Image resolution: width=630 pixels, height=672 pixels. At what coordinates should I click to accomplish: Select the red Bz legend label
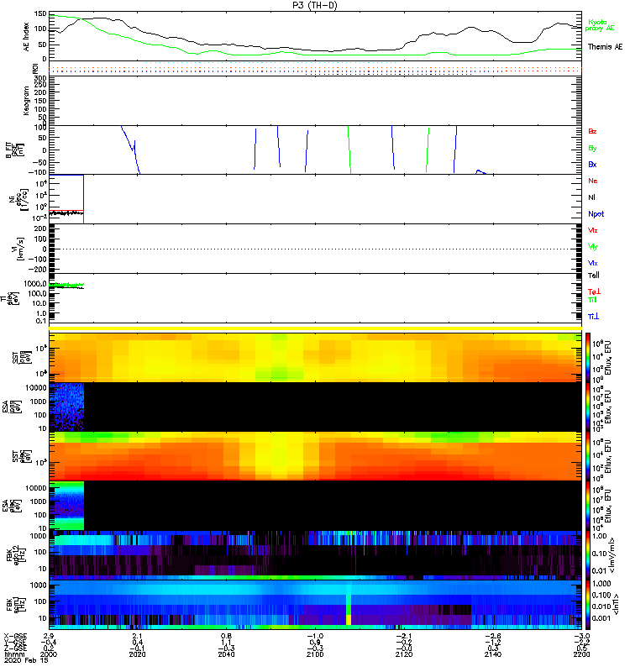tap(592, 131)
